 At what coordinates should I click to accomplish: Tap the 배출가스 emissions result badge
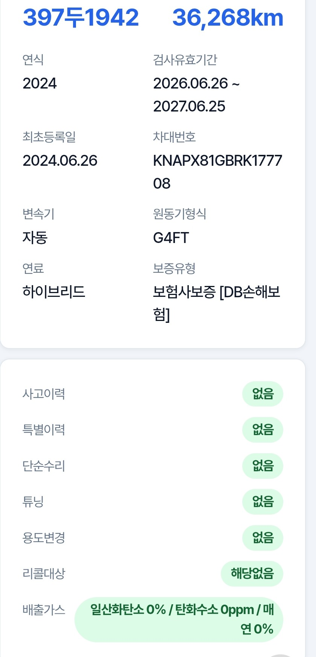(x=179, y=619)
